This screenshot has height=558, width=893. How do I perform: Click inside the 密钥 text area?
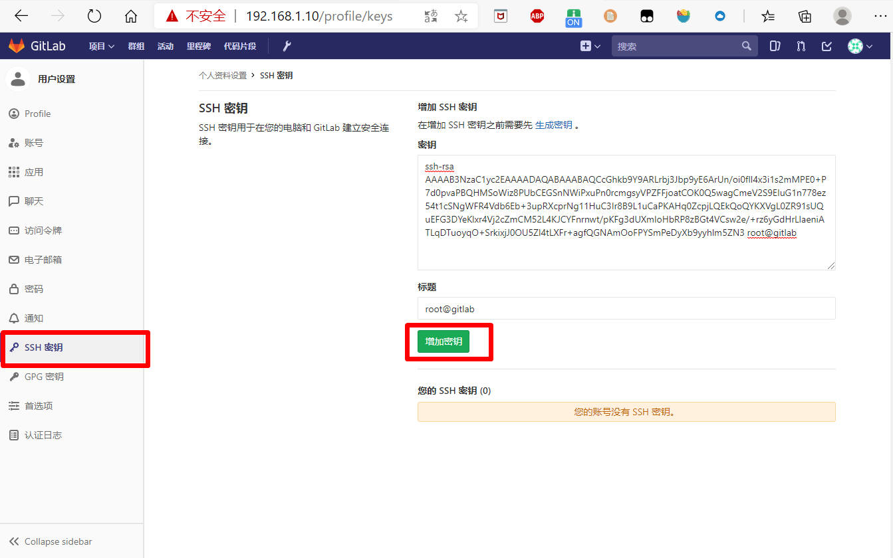click(x=626, y=212)
